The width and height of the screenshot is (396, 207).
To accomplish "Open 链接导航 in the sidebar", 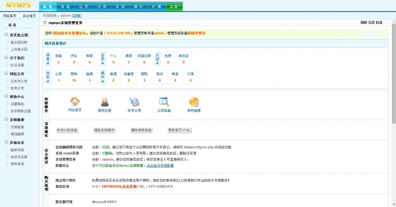I will (x=17, y=150).
